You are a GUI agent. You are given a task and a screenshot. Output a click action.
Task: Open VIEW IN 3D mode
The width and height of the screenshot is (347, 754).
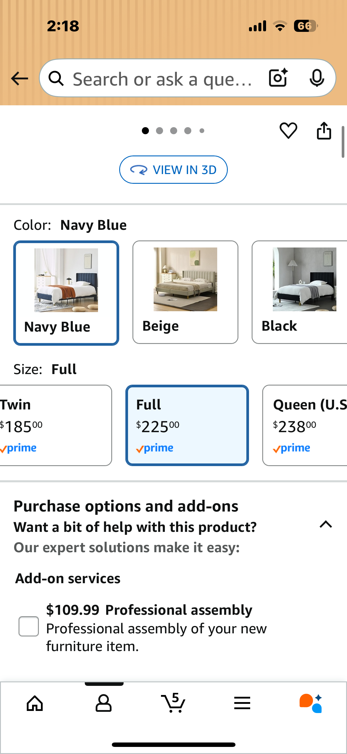(x=173, y=170)
